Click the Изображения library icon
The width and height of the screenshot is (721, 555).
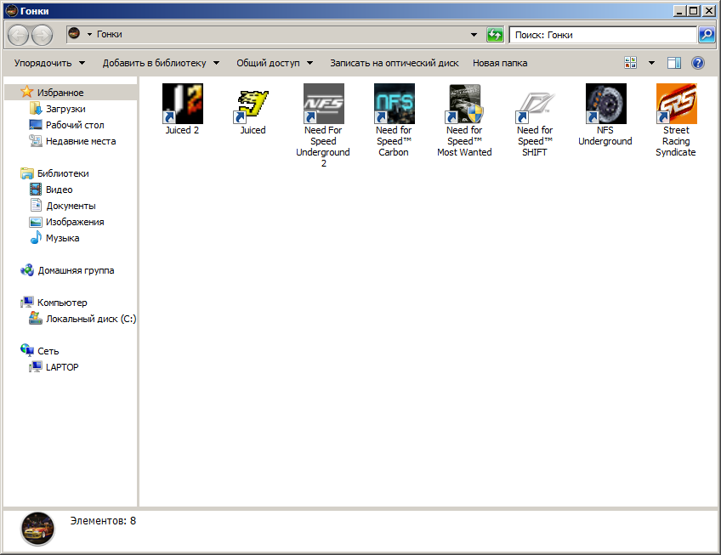[x=36, y=222]
